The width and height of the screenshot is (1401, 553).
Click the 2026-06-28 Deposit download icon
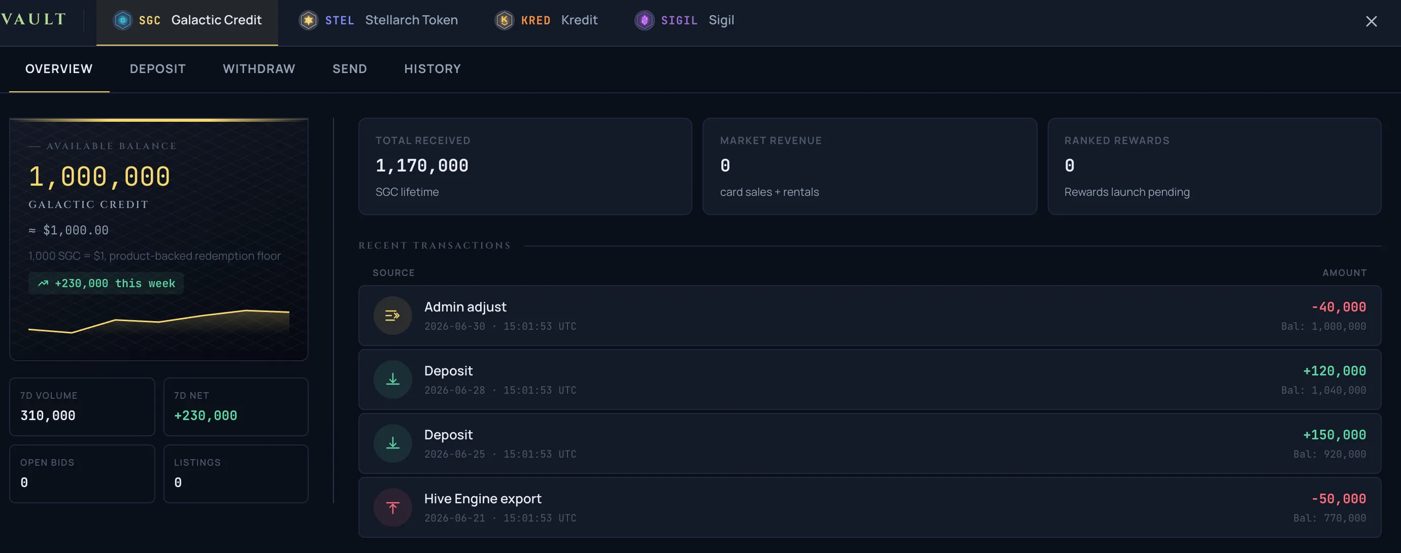click(x=393, y=379)
